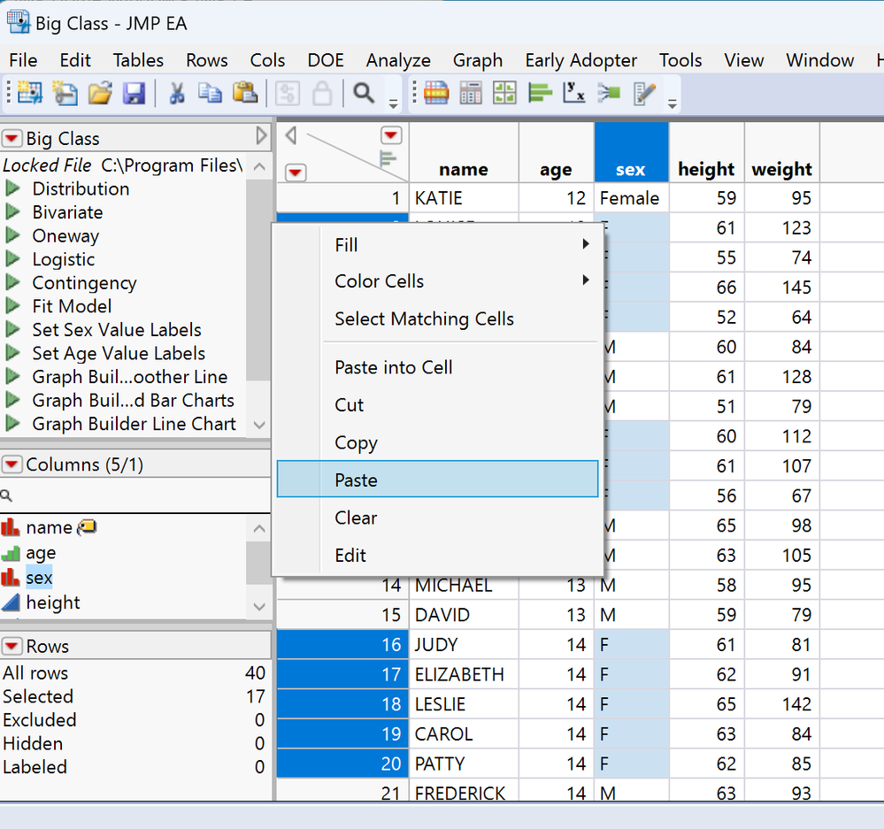The width and height of the screenshot is (884, 829).
Task: Click the Fit Y by X toolbar icon
Action: tap(574, 93)
